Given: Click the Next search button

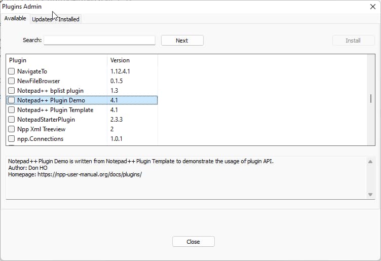Looking at the screenshot, I should click(182, 41).
